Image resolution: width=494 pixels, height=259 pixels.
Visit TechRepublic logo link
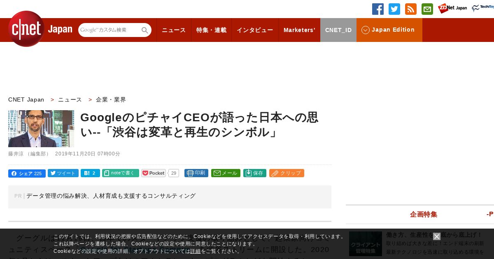tap(483, 8)
